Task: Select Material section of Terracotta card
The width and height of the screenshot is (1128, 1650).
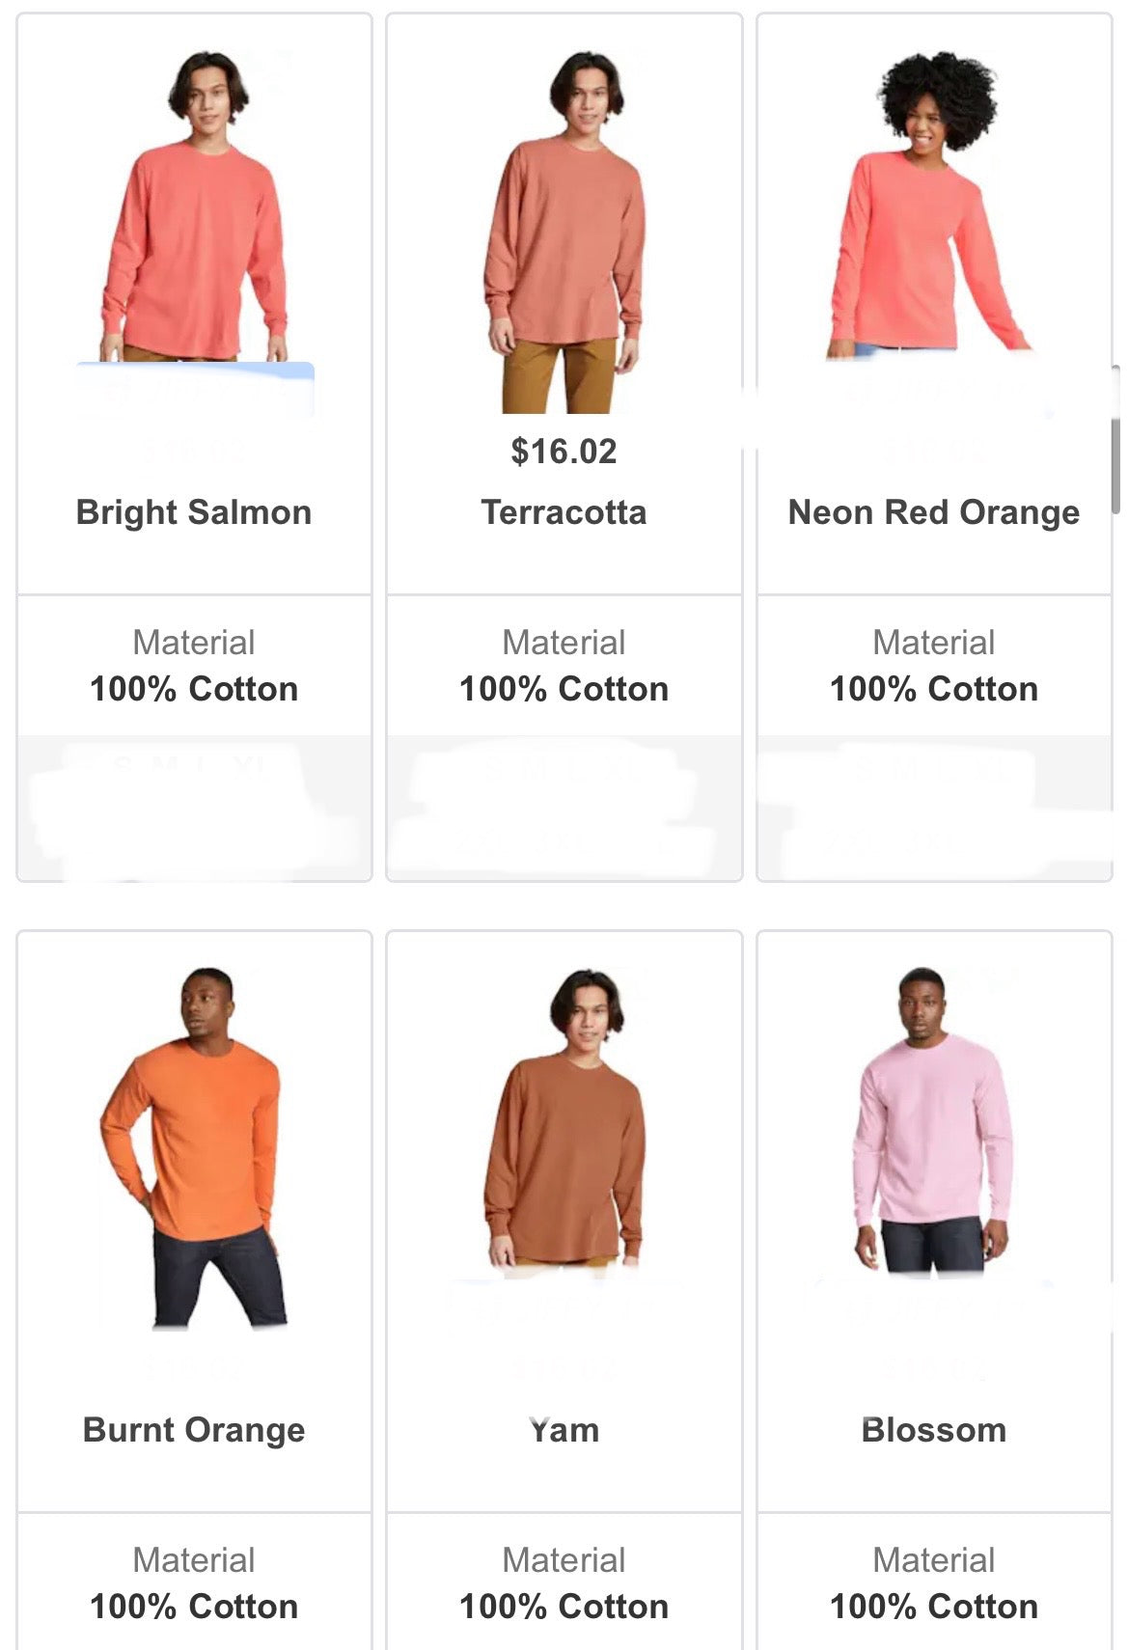Action: point(564,666)
